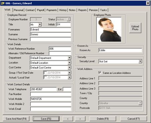Open the Cost Centre dropdown
The width and height of the screenshot is (151, 123).
coord(69,67)
